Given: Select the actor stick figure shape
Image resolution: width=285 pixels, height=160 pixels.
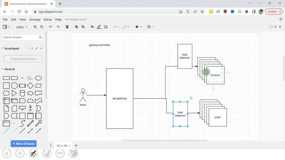Looking at the screenshot, I should click(x=30, y=108).
